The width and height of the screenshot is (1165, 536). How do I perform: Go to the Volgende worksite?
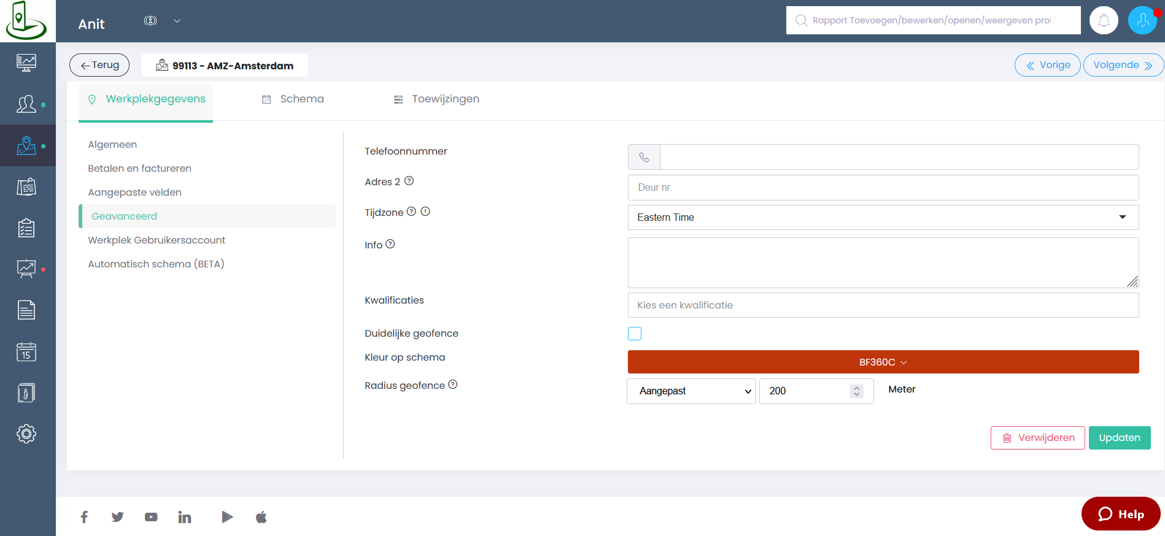pos(1123,65)
